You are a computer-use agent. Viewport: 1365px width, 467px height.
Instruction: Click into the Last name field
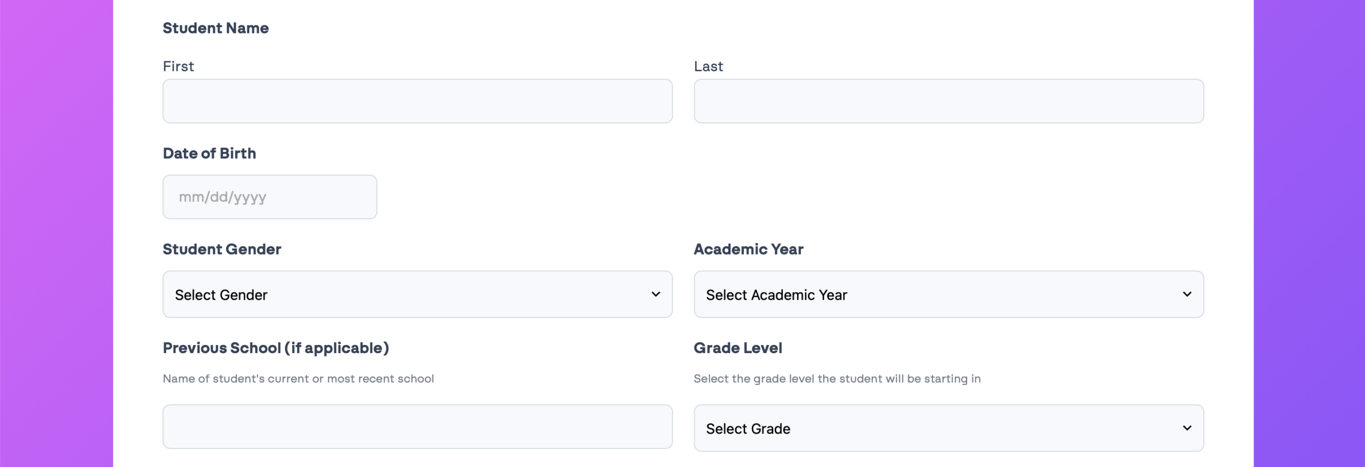[948, 101]
